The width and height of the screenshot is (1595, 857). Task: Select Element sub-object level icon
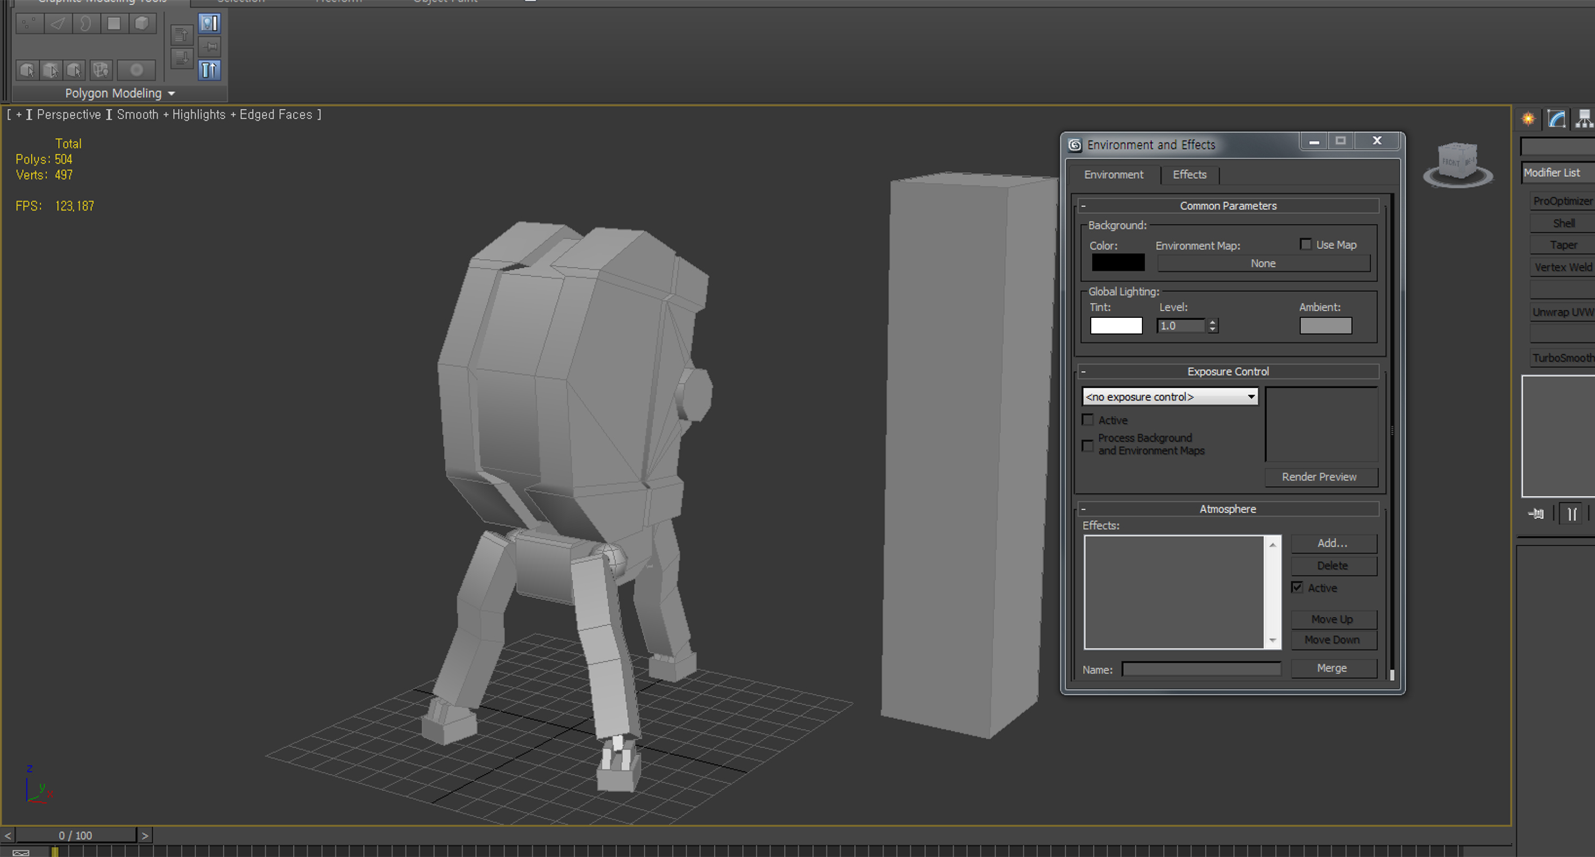tap(142, 23)
